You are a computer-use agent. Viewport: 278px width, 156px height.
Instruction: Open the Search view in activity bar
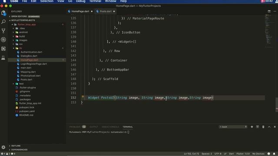pyautogui.click(x=3, y=22)
